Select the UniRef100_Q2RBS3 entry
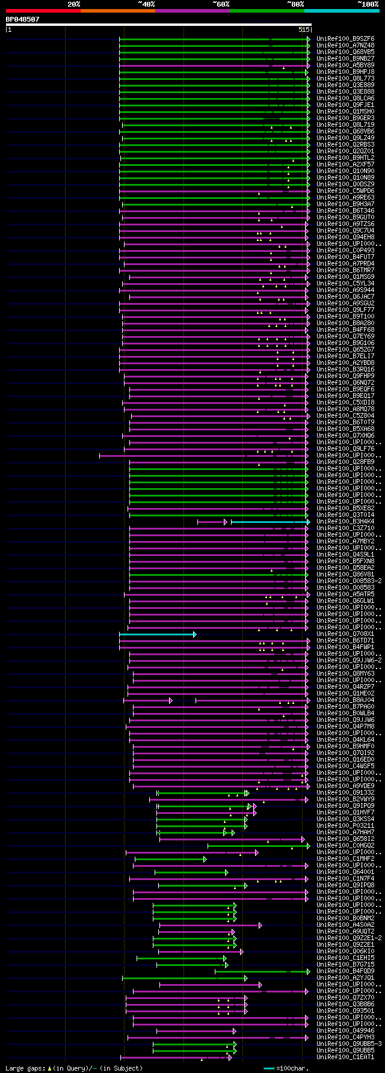The height and width of the screenshot is (1073, 385). [x=345, y=145]
